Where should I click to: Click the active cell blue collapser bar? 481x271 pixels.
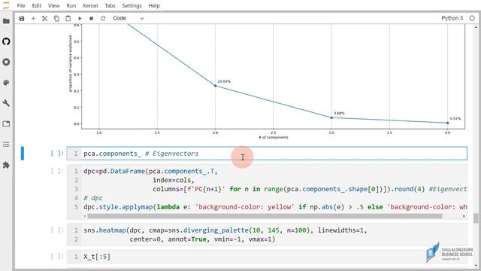[23, 154]
